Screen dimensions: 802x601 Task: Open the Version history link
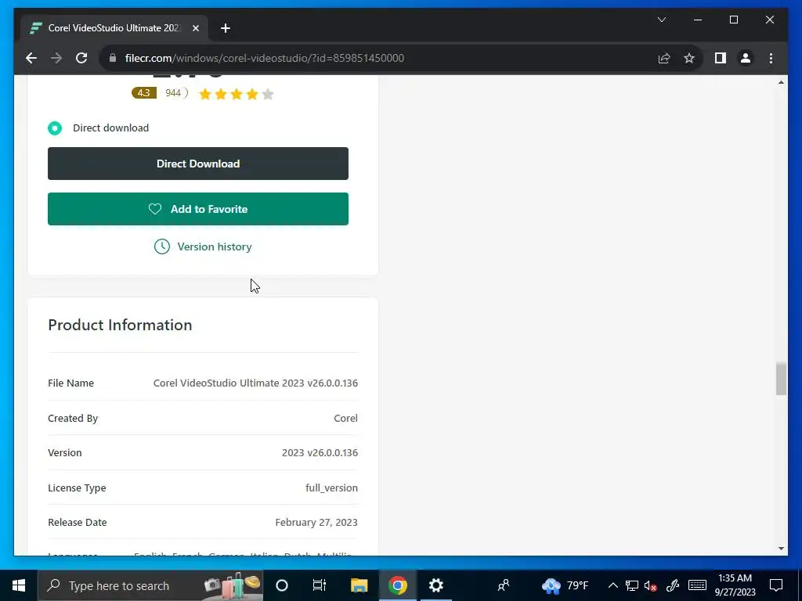[215, 247]
